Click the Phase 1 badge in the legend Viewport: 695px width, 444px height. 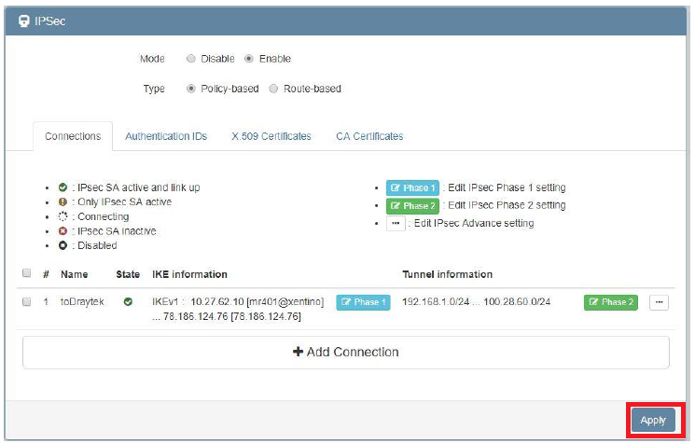(x=411, y=187)
